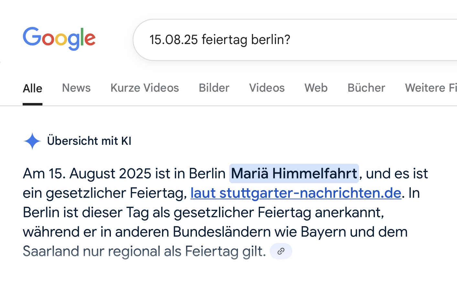Image resolution: width=457 pixels, height=287 pixels.
Task: Select the Bücher tab
Action: [366, 88]
